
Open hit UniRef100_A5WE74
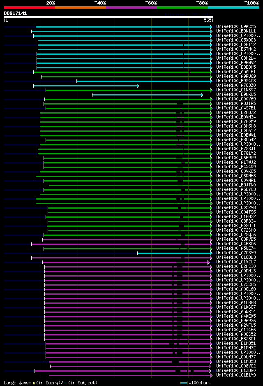point(236,248)
